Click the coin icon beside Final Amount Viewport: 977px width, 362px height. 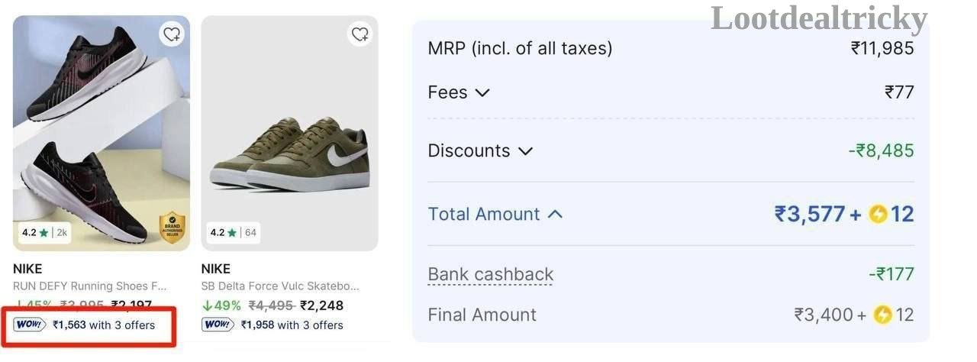882,315
